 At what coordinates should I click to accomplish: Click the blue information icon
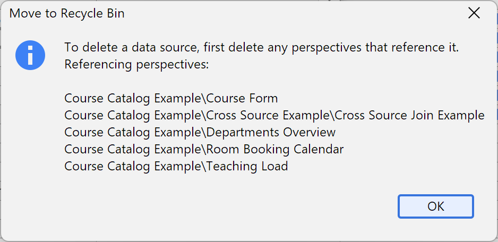tap(30, 55)
